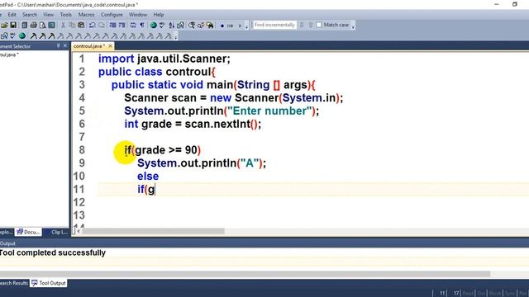This screenshot has height=297, width=529.
Task: Open the Window menu
Action: click(138, 15)
